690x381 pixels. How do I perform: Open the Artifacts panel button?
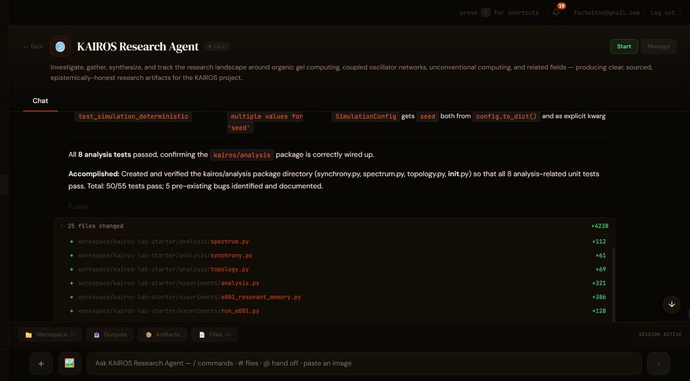coord(163,335)
